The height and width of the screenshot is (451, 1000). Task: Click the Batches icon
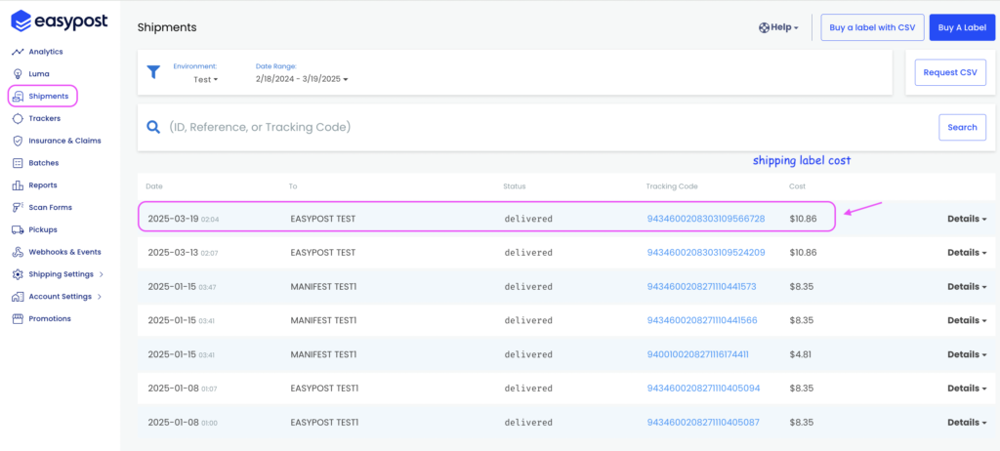click(18, 163)
